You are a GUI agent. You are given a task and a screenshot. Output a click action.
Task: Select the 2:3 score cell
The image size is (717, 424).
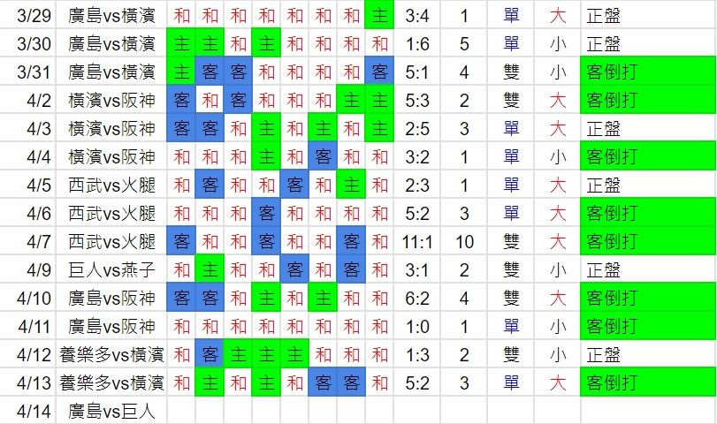[417, 185]
